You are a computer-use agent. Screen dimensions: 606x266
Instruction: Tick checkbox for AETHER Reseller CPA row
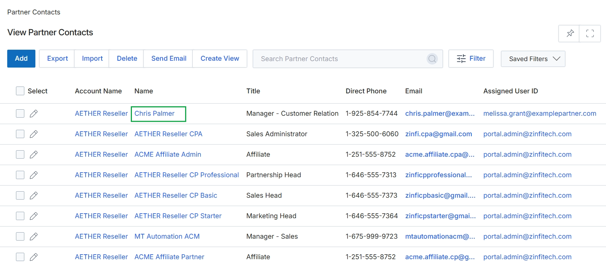(x=20, y=134)
